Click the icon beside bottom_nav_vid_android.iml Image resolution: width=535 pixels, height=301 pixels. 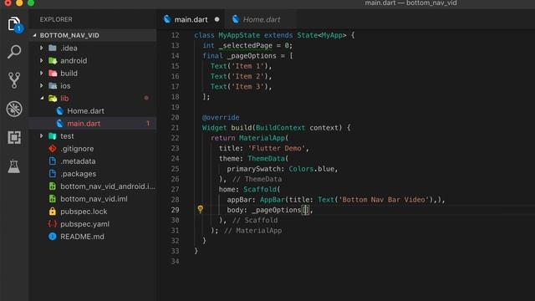tap(53, 186)
